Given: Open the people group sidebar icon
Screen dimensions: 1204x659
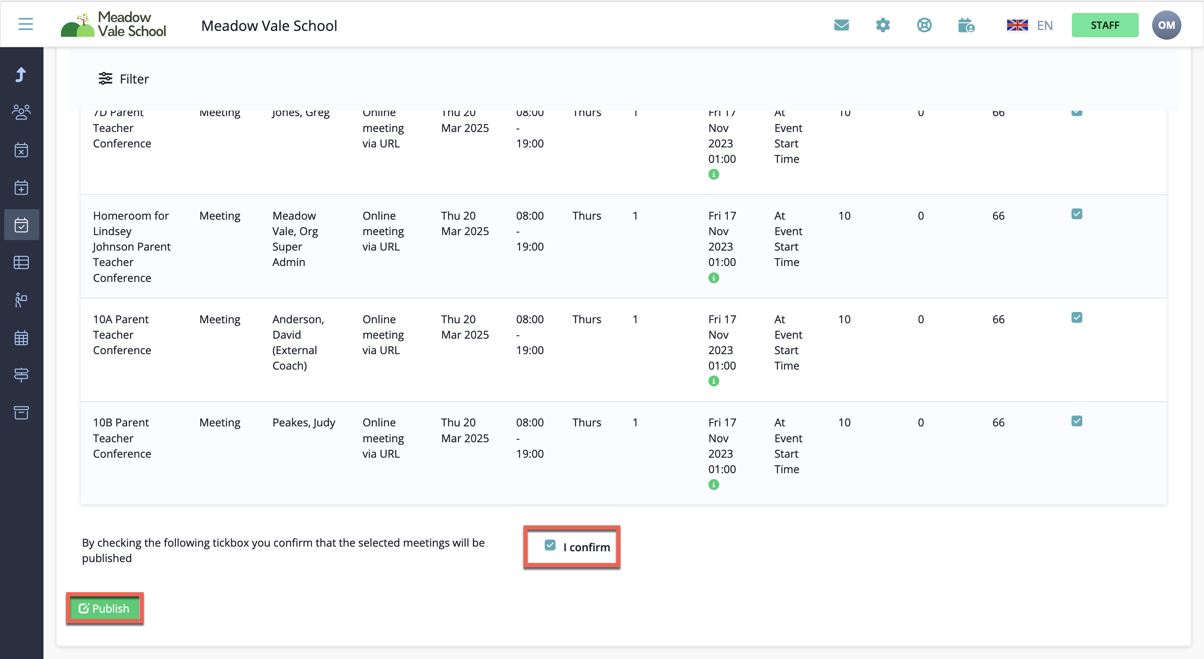Looking at the screenshot, I should coord(21,112).
